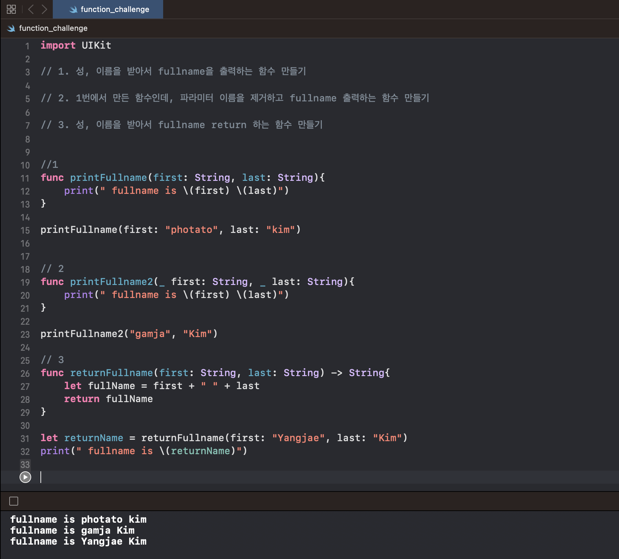Click 'returnName' constant on line 31

pos(94,438)
